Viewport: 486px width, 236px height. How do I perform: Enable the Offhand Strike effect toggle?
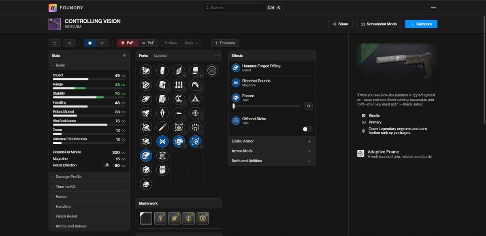point(307,129)
